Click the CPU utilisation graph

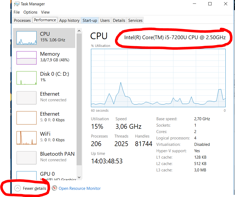point(158,78)
